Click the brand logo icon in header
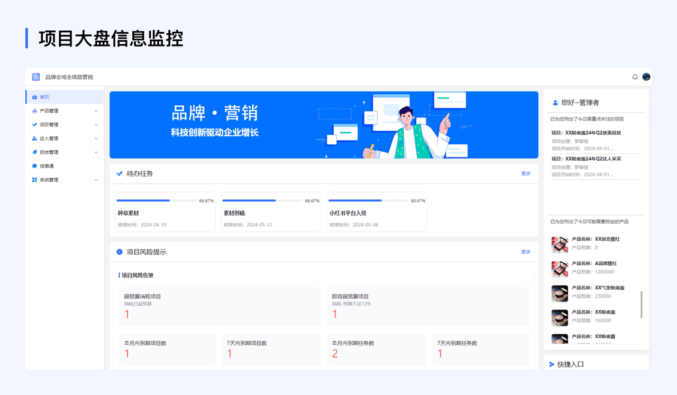This screenshot has width=677, height=395. [36, 77]
